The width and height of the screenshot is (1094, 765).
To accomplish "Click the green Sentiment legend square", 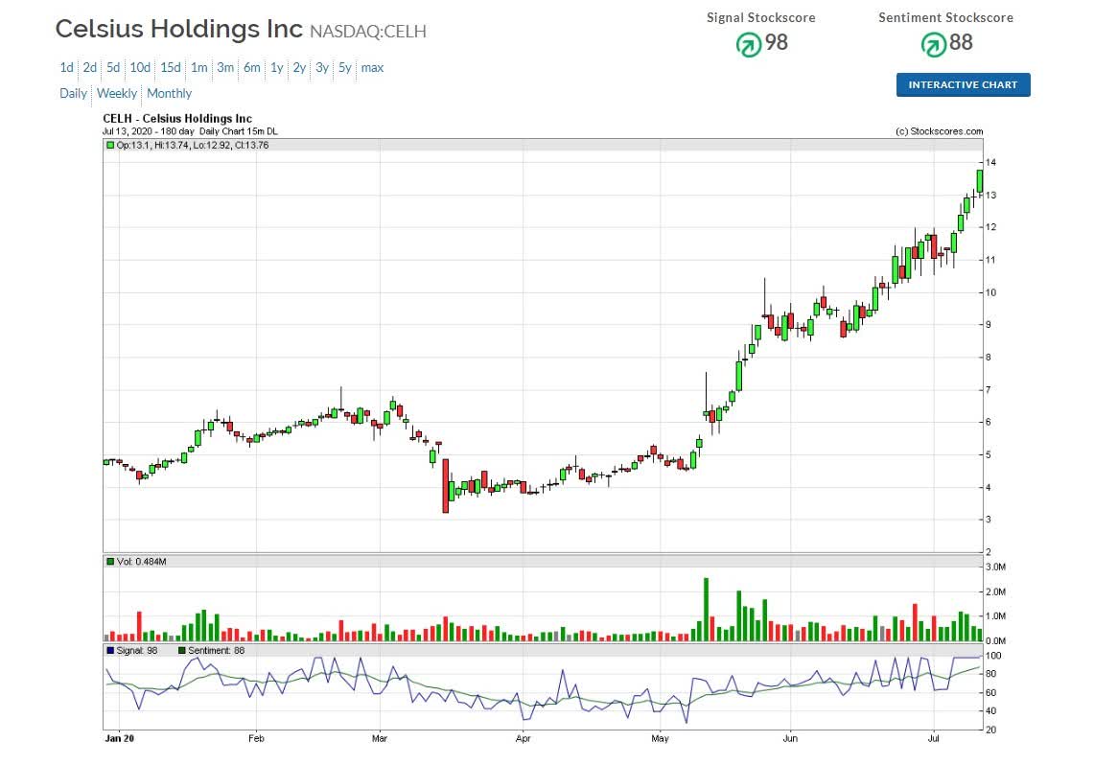I will 182,651.
